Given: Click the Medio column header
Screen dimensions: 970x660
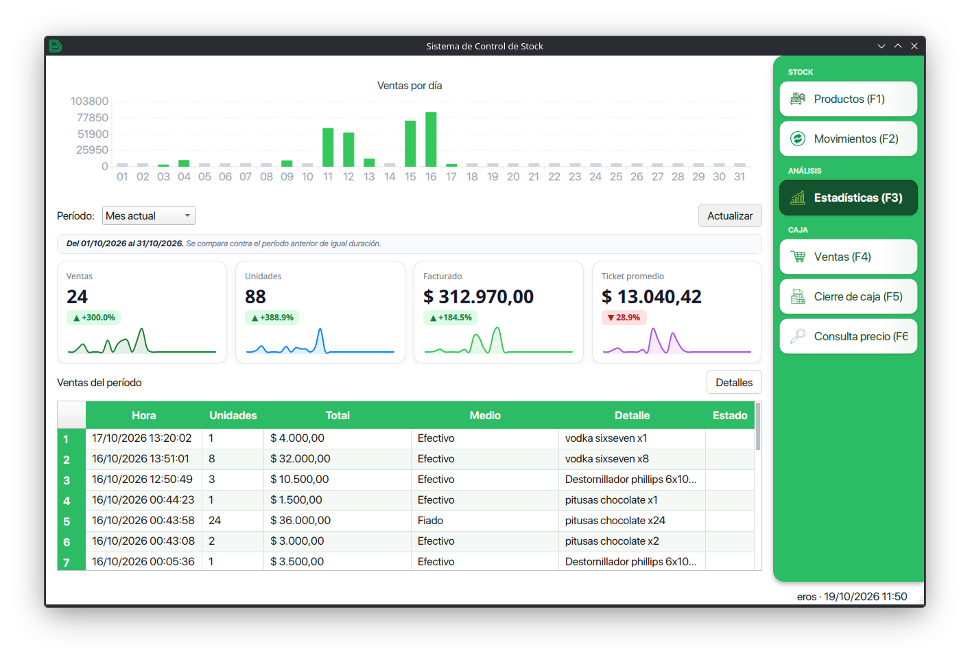Looking at the screenshot, I should point(485,415).
